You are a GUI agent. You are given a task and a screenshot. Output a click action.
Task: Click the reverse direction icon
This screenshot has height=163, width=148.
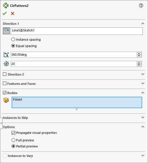6,31
